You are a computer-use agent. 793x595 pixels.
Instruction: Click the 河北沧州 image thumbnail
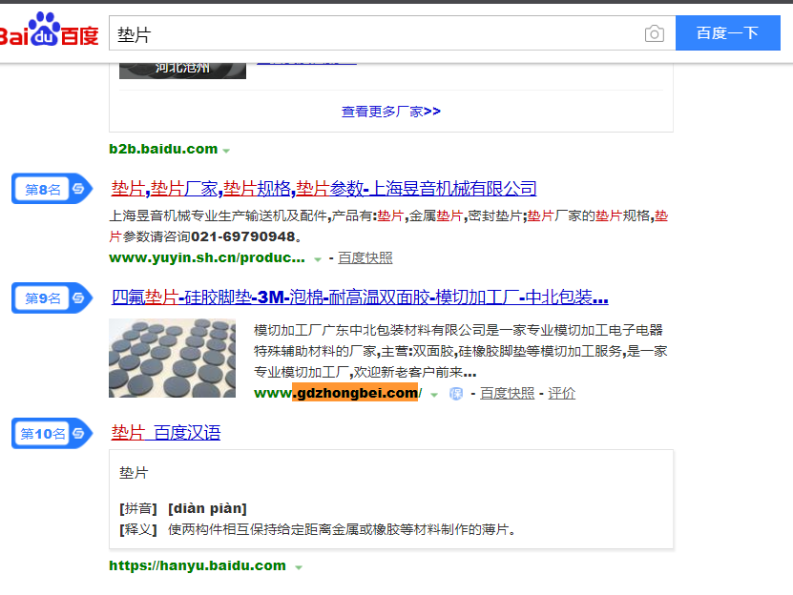(182, 69)
